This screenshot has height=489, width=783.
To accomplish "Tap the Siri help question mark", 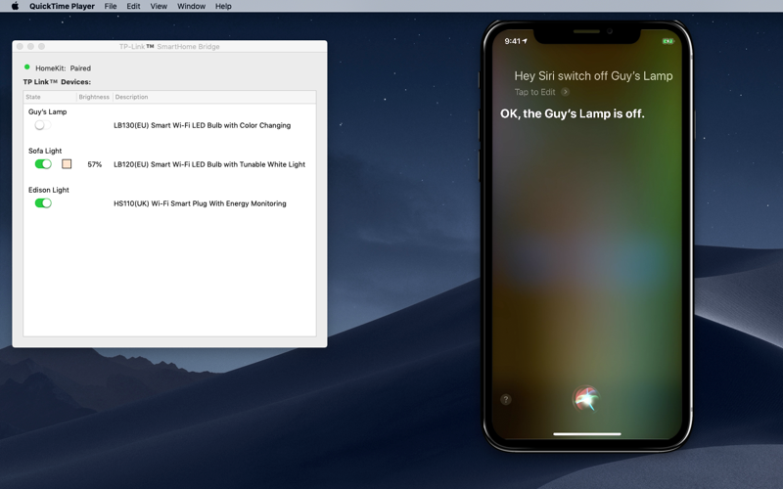I will pyautogui.click(x=506, y=399).
